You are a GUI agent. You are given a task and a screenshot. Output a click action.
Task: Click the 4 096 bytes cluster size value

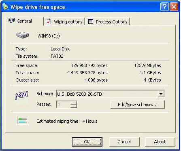coord(96,80)
